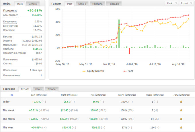Screen dimensions: 195x132
Task: Click the help question mark icon in Periods table
Action: (11, 95)
